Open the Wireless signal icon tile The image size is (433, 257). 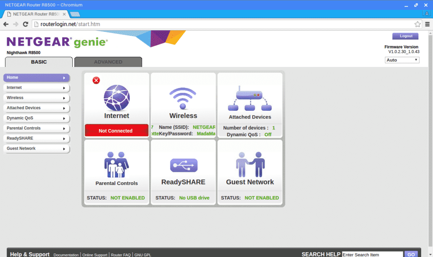pyautogui.click(x=183, y=98)
